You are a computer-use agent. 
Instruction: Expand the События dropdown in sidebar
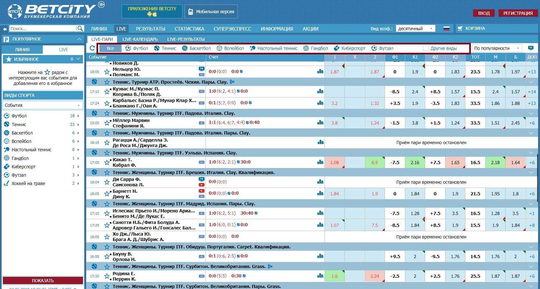tap(42, 105)
